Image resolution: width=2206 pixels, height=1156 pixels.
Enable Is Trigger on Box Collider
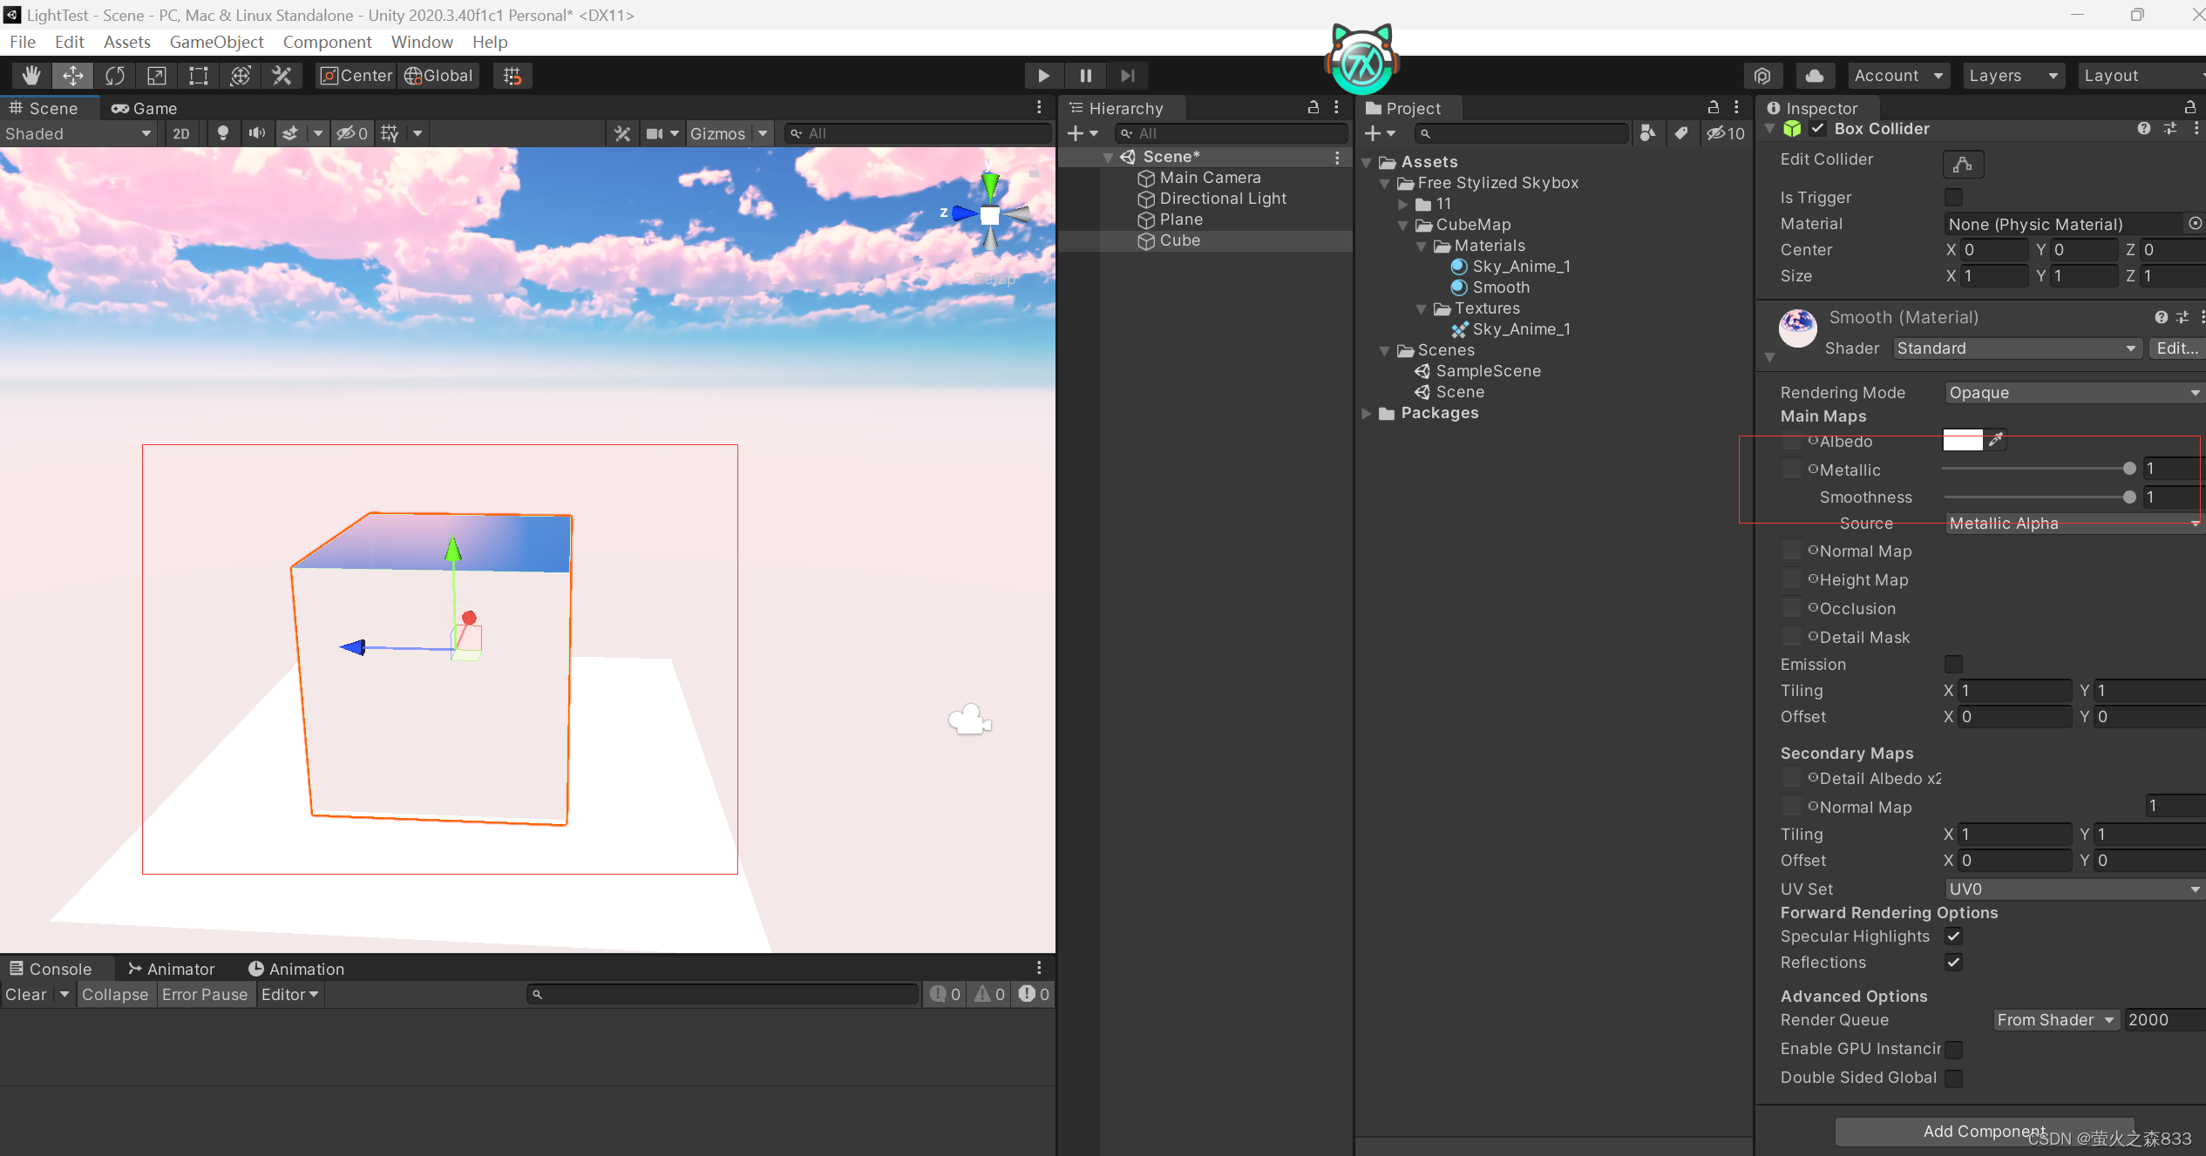point(1954,197)
